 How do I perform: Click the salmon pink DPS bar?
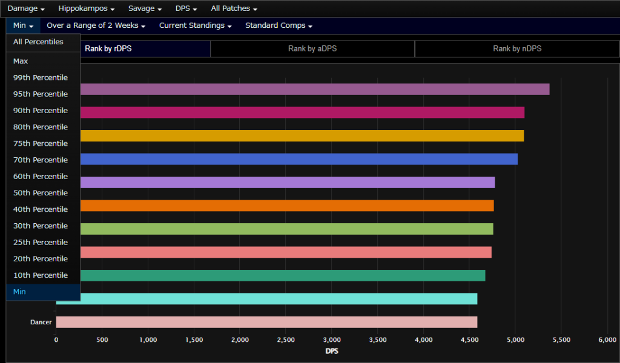coord(286,252)
